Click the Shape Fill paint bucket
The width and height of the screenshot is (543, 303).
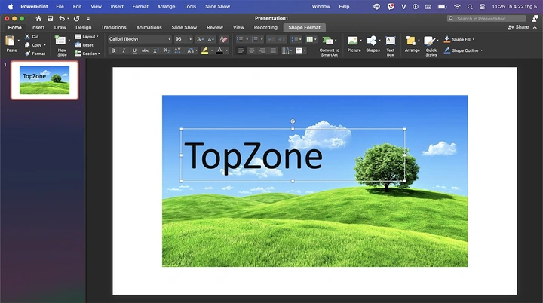pos(446,39)
